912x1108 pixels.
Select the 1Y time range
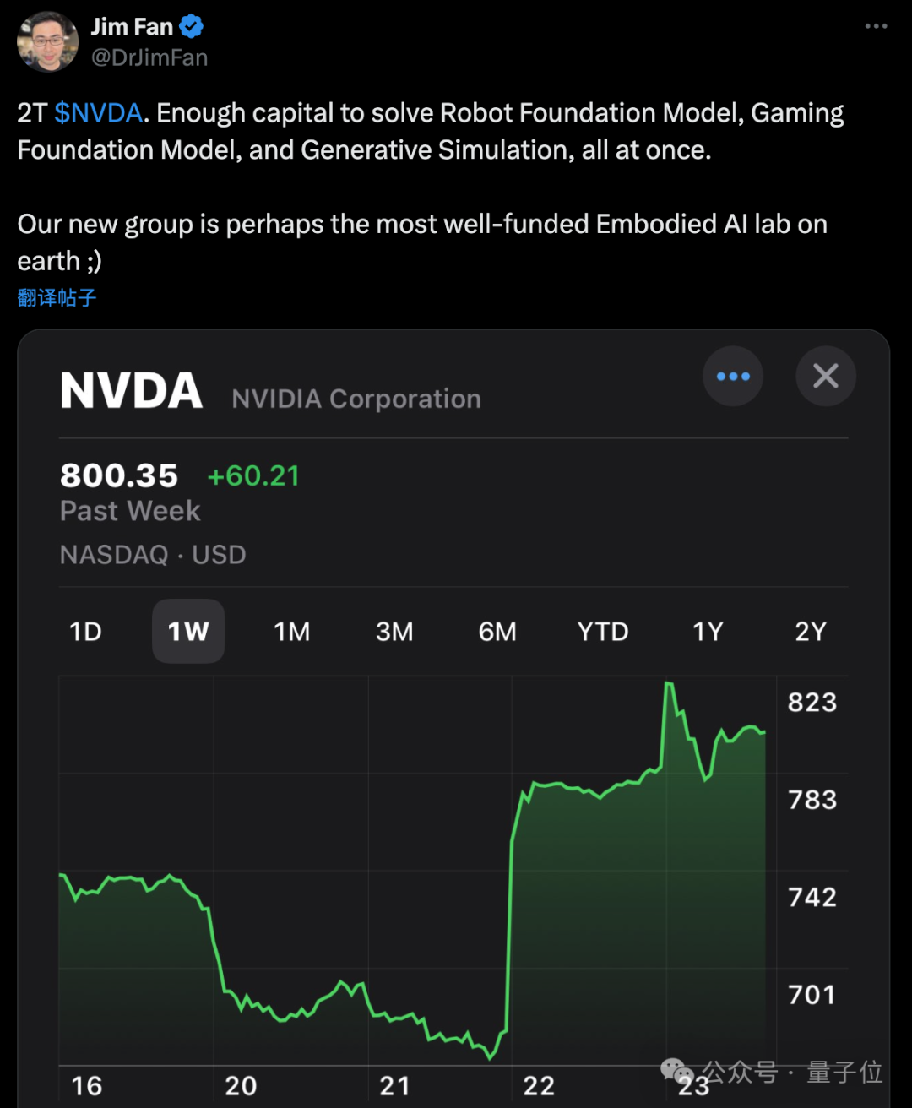coord(708,632)
